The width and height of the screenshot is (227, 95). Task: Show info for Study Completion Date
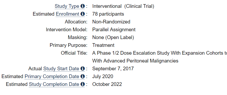[83, 84]
